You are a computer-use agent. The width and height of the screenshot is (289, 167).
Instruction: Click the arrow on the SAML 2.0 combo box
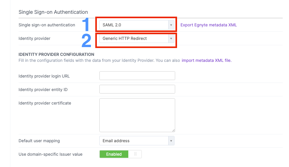[x=171, y=25]
